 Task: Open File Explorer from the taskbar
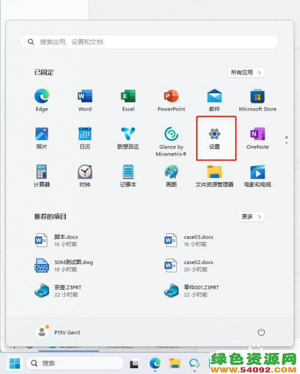[175, 363]
